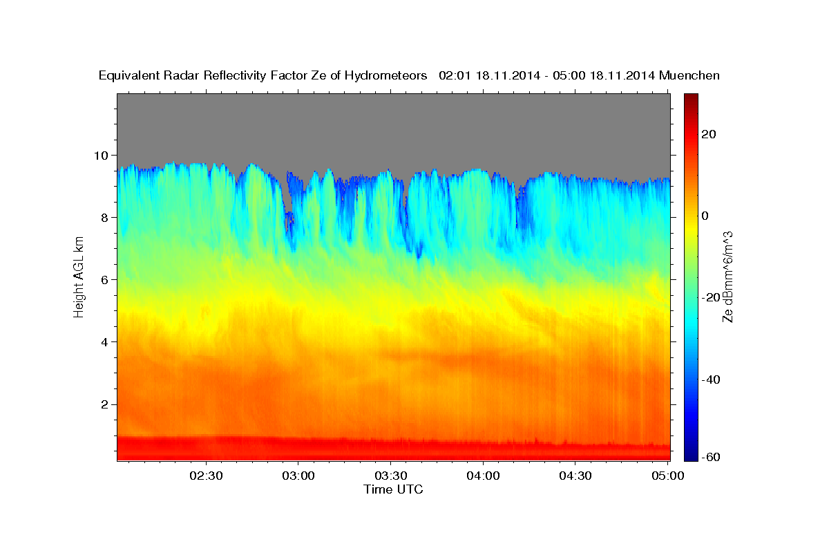The height and width of the screenshot is (553, 829).
Task: Click the red high-reflectivity band near ground level
Action: (393, 449)
